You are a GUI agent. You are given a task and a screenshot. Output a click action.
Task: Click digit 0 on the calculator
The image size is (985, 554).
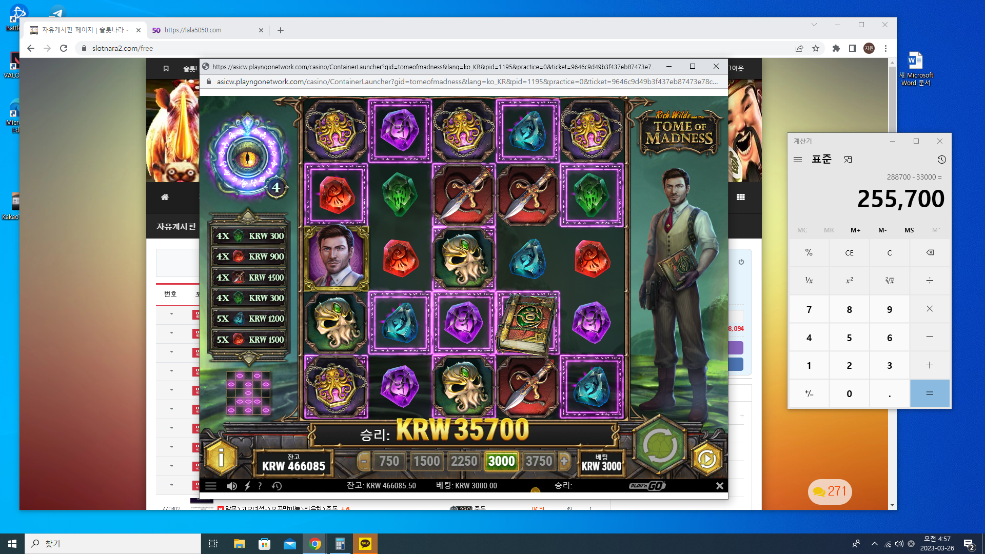850,393
